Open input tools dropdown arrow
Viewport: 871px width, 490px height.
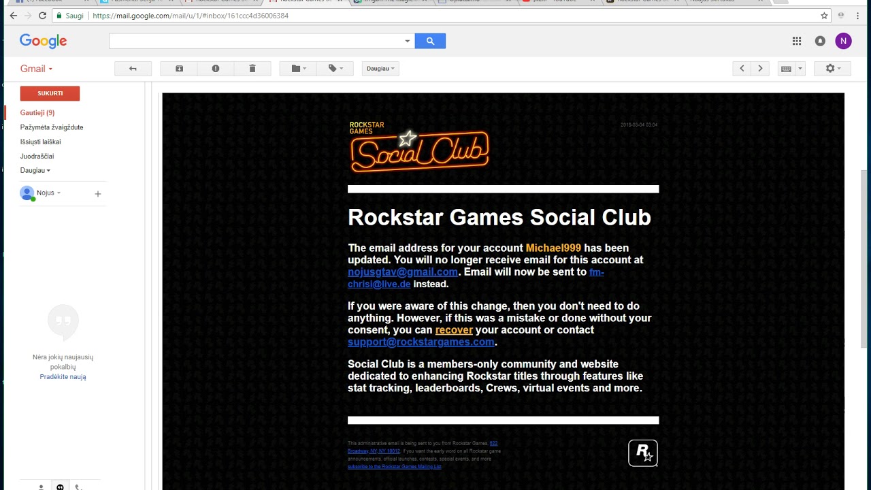800,68
